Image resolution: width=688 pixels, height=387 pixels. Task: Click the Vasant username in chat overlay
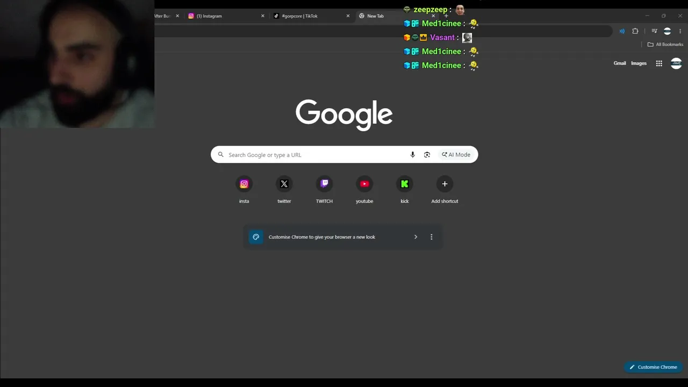point(442,38)
